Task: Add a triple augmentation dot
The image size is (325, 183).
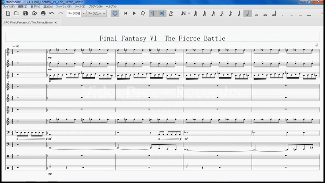Action: click(x=301, y=15)
